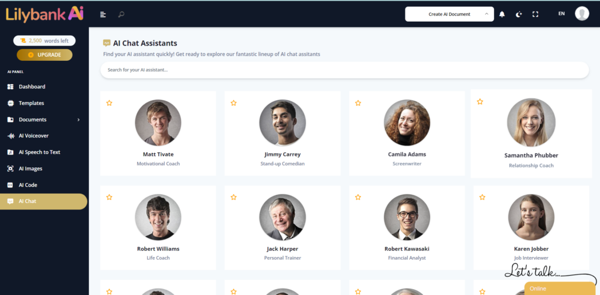This screenshot has width=600, height=295.
Task: Click the name Robert Williams
Action: click(158, 249)
